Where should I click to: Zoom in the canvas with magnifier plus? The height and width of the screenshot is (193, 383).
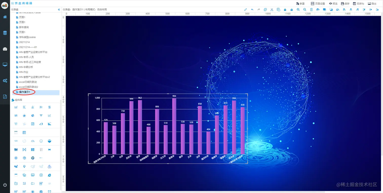[298, 10]
